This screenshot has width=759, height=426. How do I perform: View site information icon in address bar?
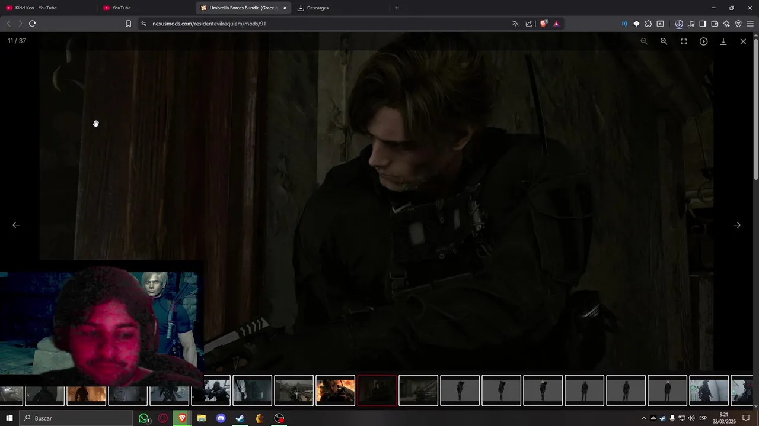(x=143, y=24)
